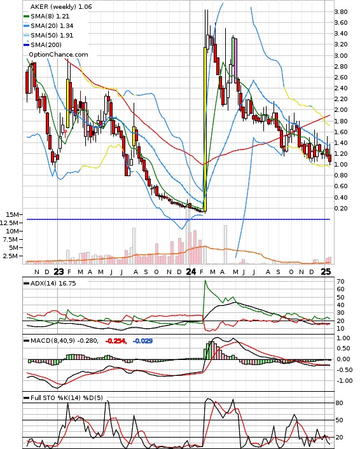The image size is (360, 449).
Task: Click the 80 stochastic axis label
Action: [x=340, y=403]
